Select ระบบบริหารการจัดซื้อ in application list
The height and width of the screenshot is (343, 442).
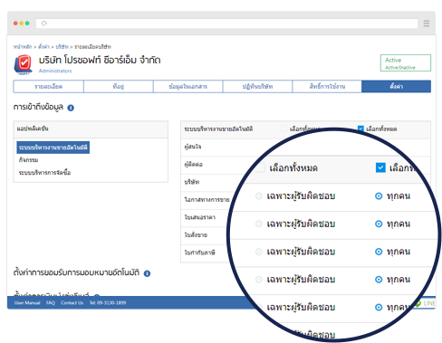[x=44, y=173]
